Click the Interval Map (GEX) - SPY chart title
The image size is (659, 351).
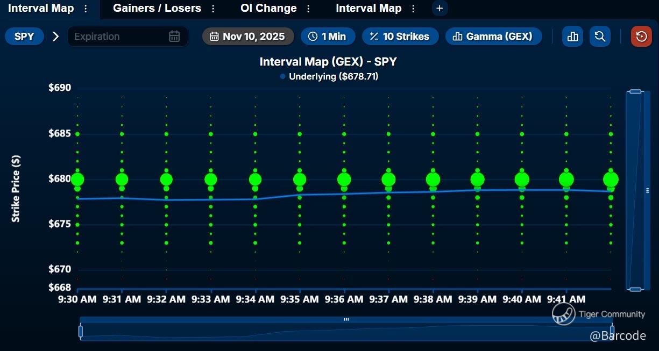coord(328,61)
